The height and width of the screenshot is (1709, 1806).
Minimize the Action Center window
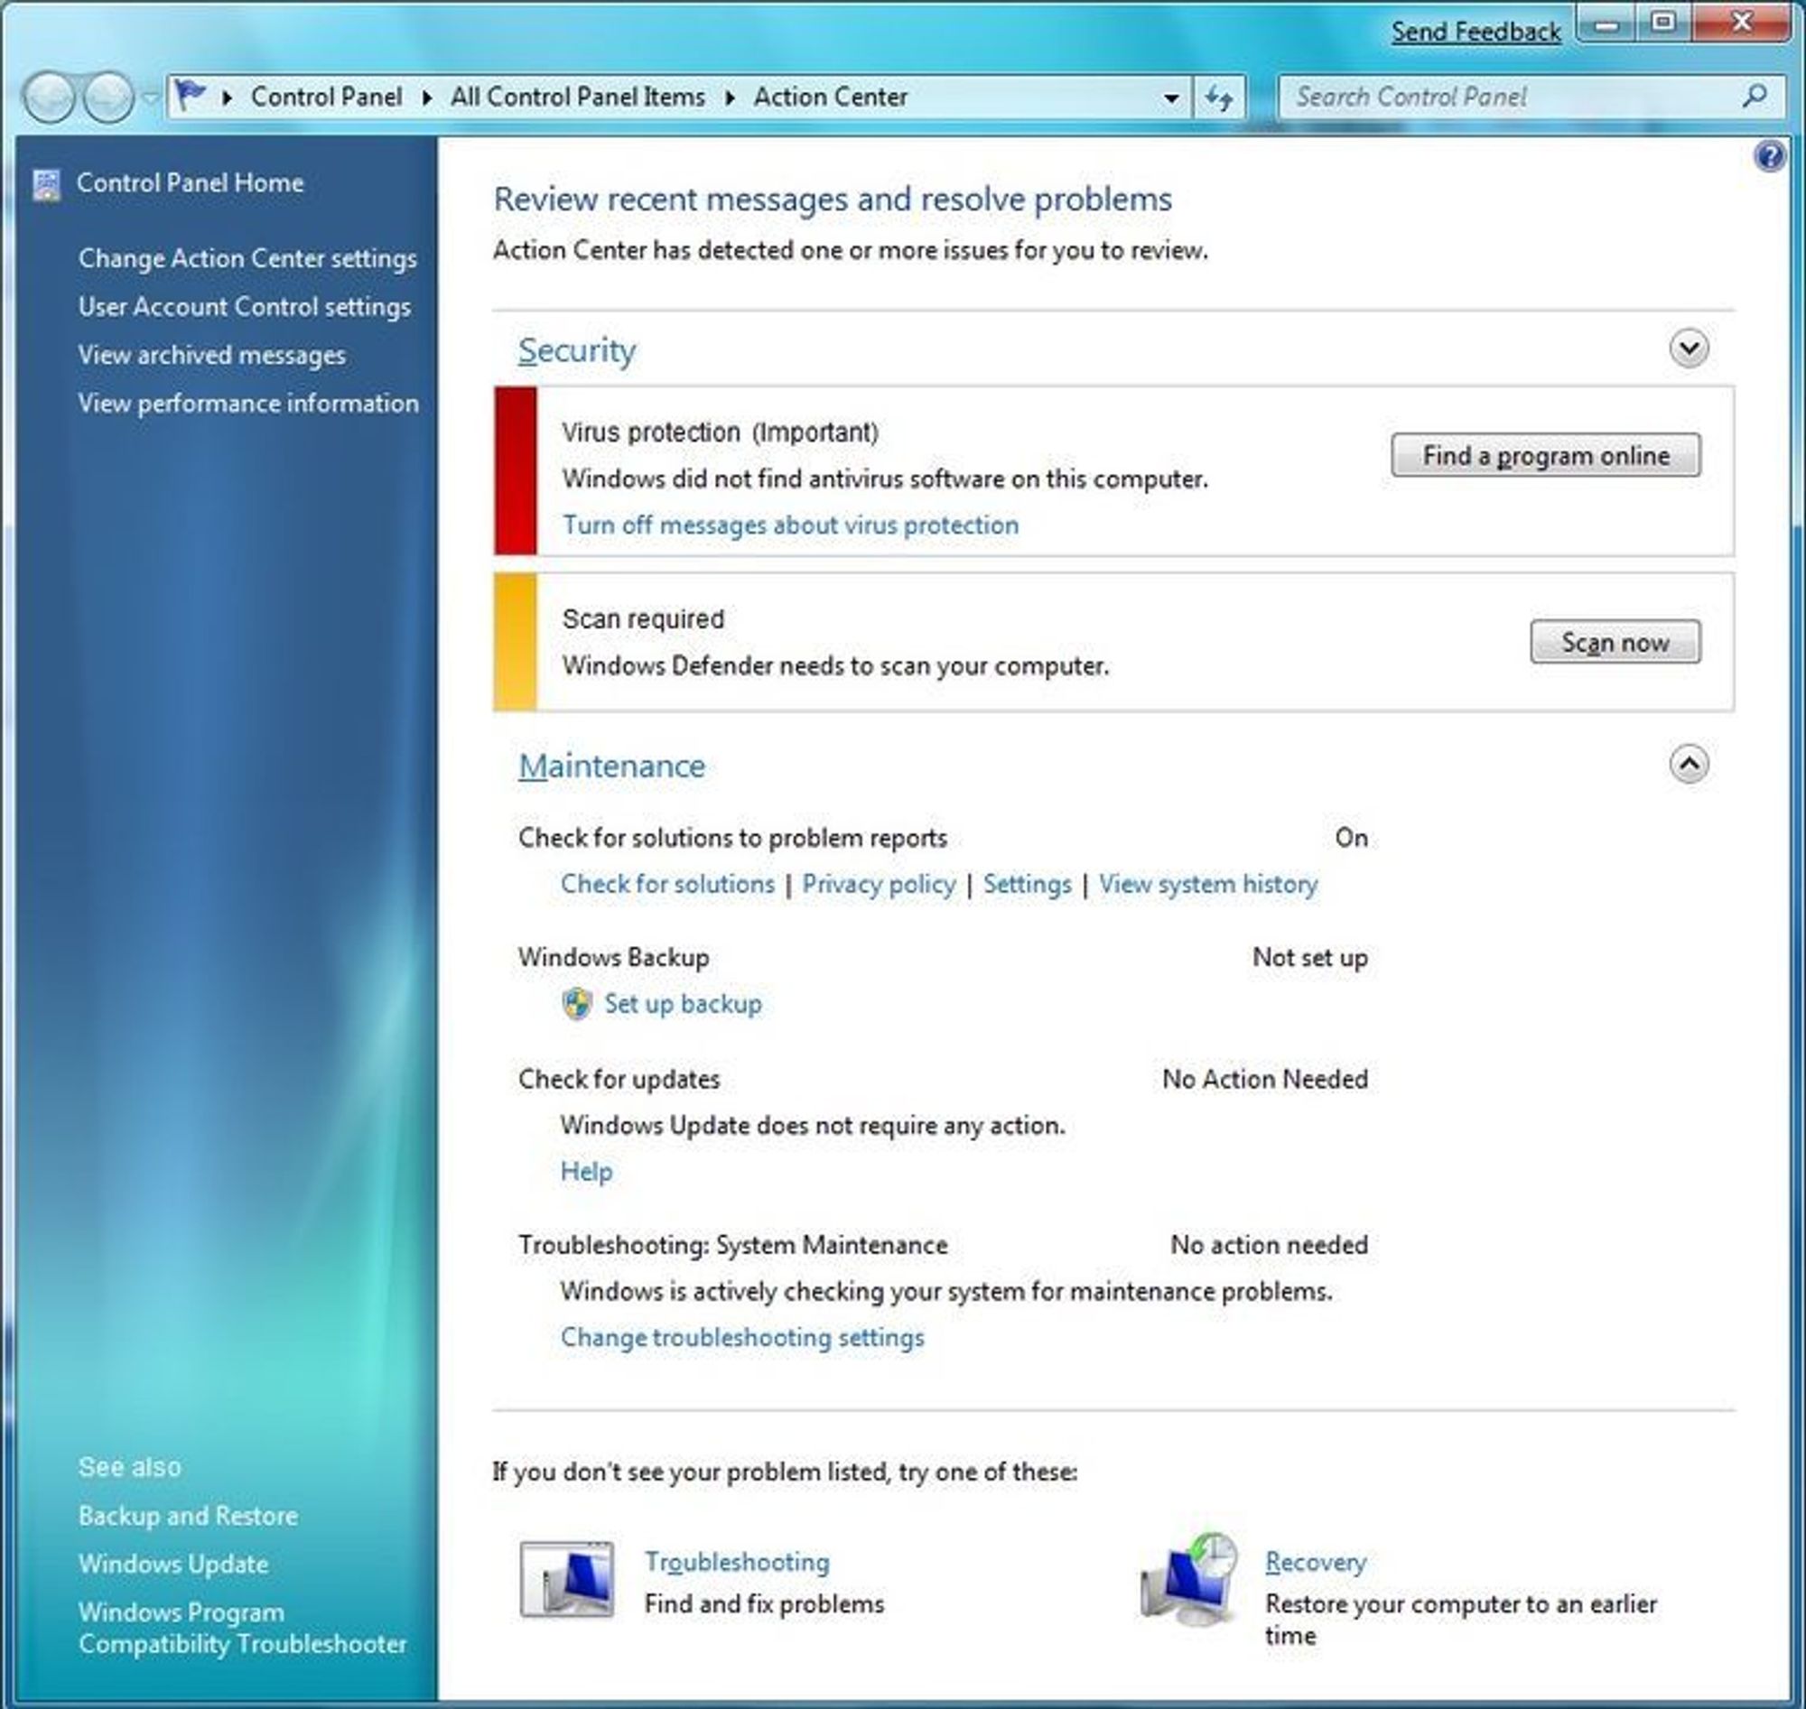(1607, 23)
